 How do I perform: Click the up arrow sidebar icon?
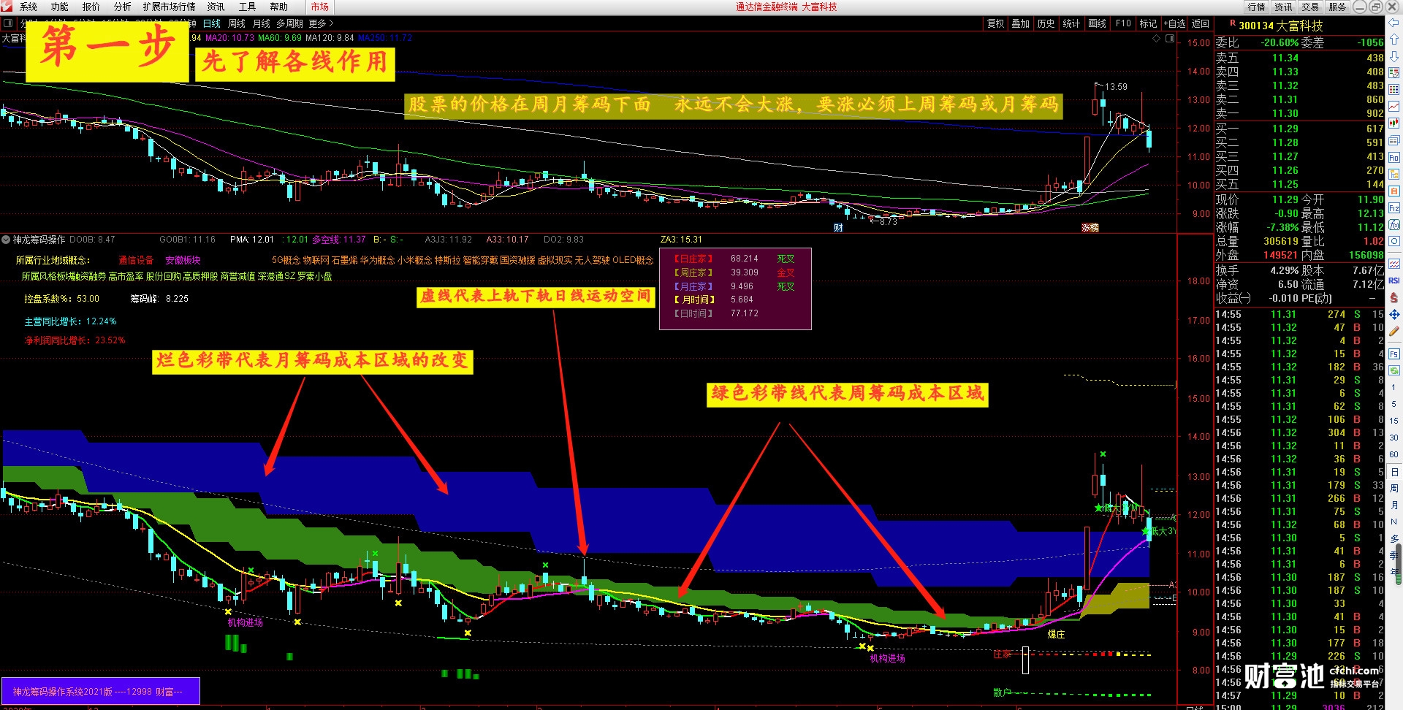coord(1394,39)
